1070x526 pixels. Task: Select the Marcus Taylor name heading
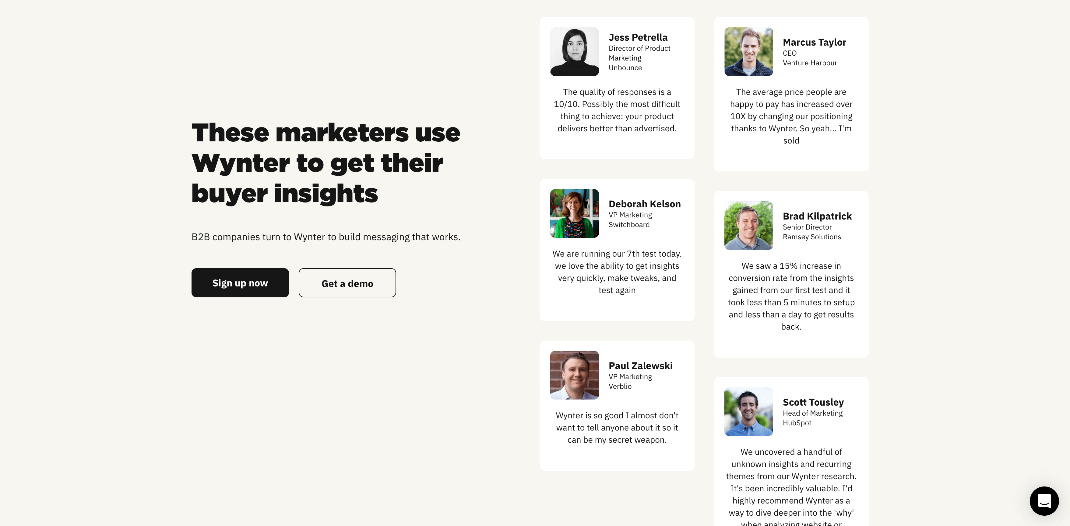[x=814, y=42]
